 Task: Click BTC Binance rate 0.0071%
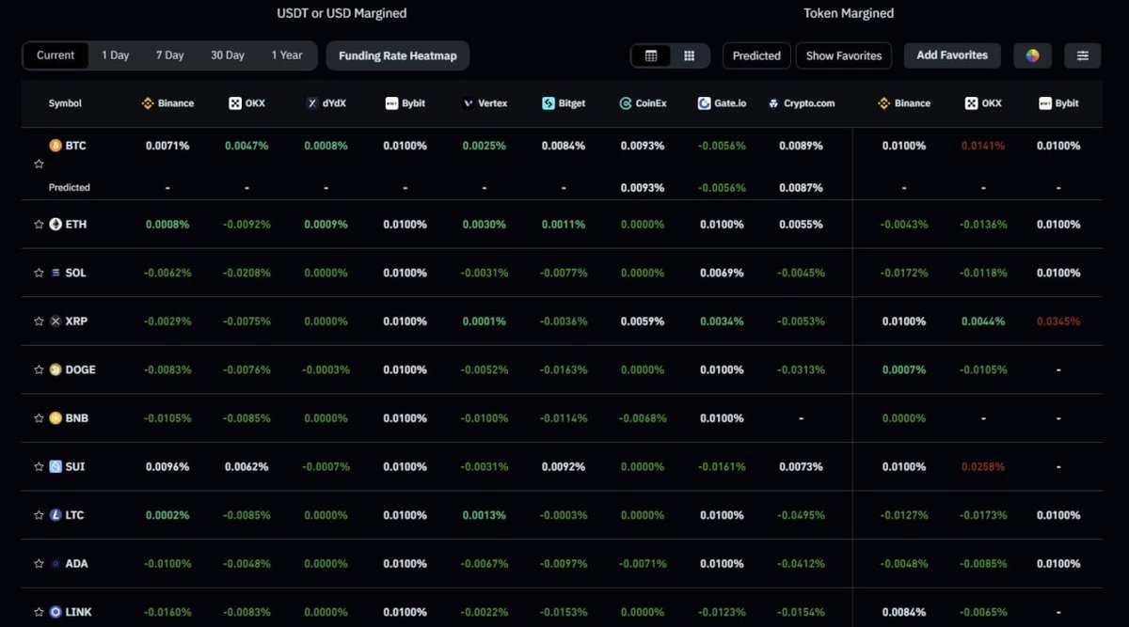pos(167,146)
